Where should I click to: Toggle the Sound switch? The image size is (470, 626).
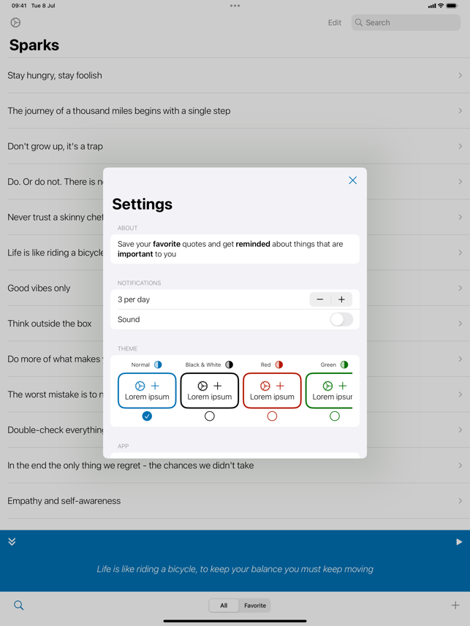coord(341,319)
